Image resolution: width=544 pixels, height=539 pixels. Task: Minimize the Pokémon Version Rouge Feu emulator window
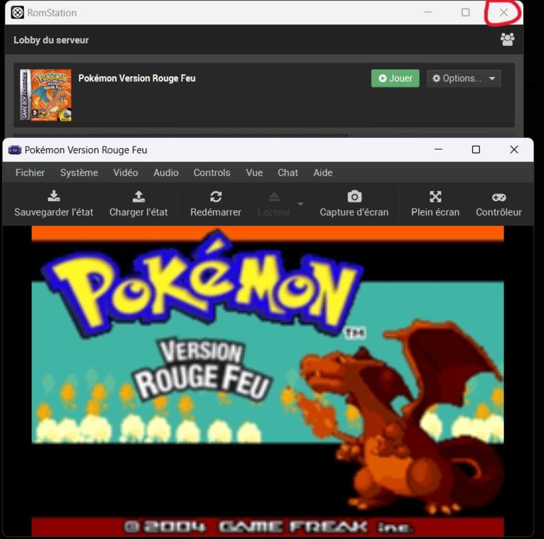pyautogui.click(x=438, y=149)
